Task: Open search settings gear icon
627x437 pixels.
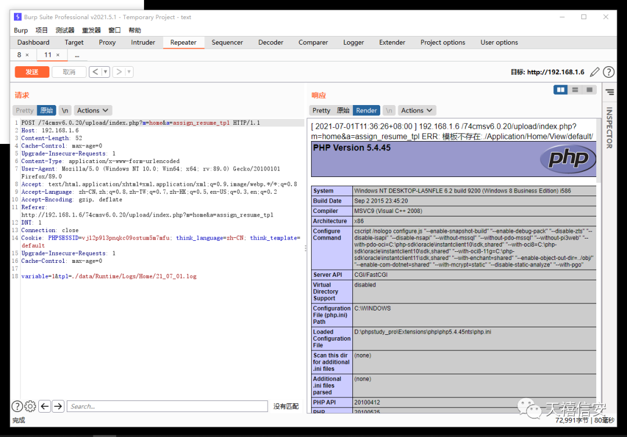Action: click(x=30, y=406)
